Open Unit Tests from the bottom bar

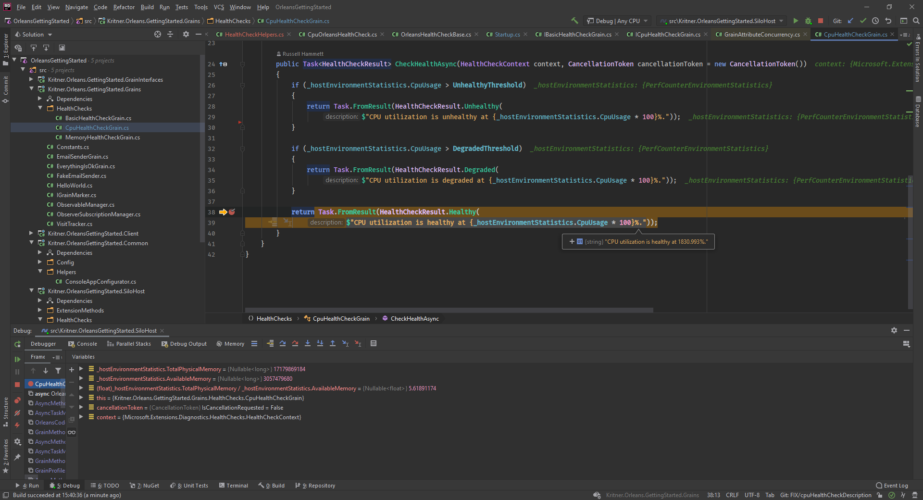coord(192,486)
